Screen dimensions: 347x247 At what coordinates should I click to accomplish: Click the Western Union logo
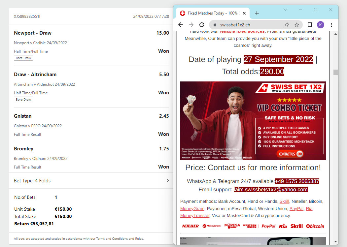click(251, 226)
